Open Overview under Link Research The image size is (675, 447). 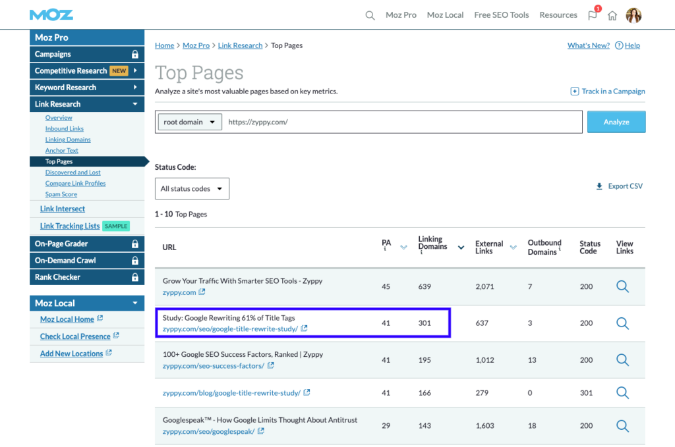click(x=59, y=118)
